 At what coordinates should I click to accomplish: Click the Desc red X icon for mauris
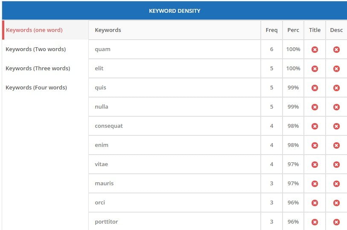click(336, 184)
